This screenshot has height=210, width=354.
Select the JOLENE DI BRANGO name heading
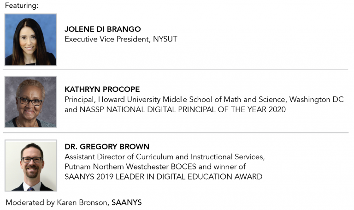point(103,29)
